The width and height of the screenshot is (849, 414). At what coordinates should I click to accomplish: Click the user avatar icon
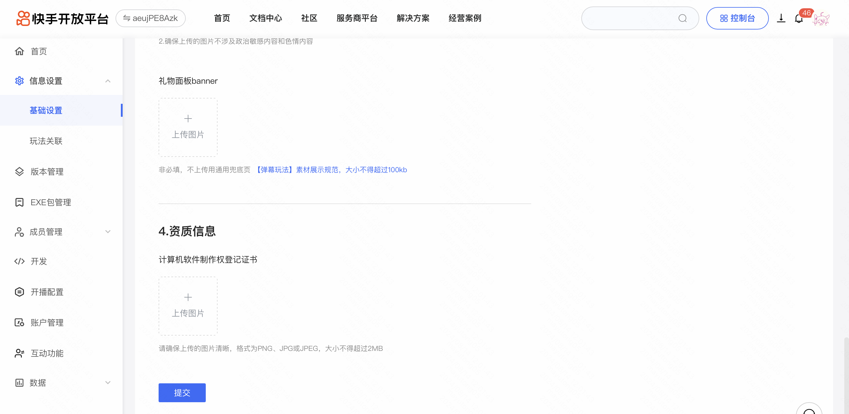click(821, 19)
